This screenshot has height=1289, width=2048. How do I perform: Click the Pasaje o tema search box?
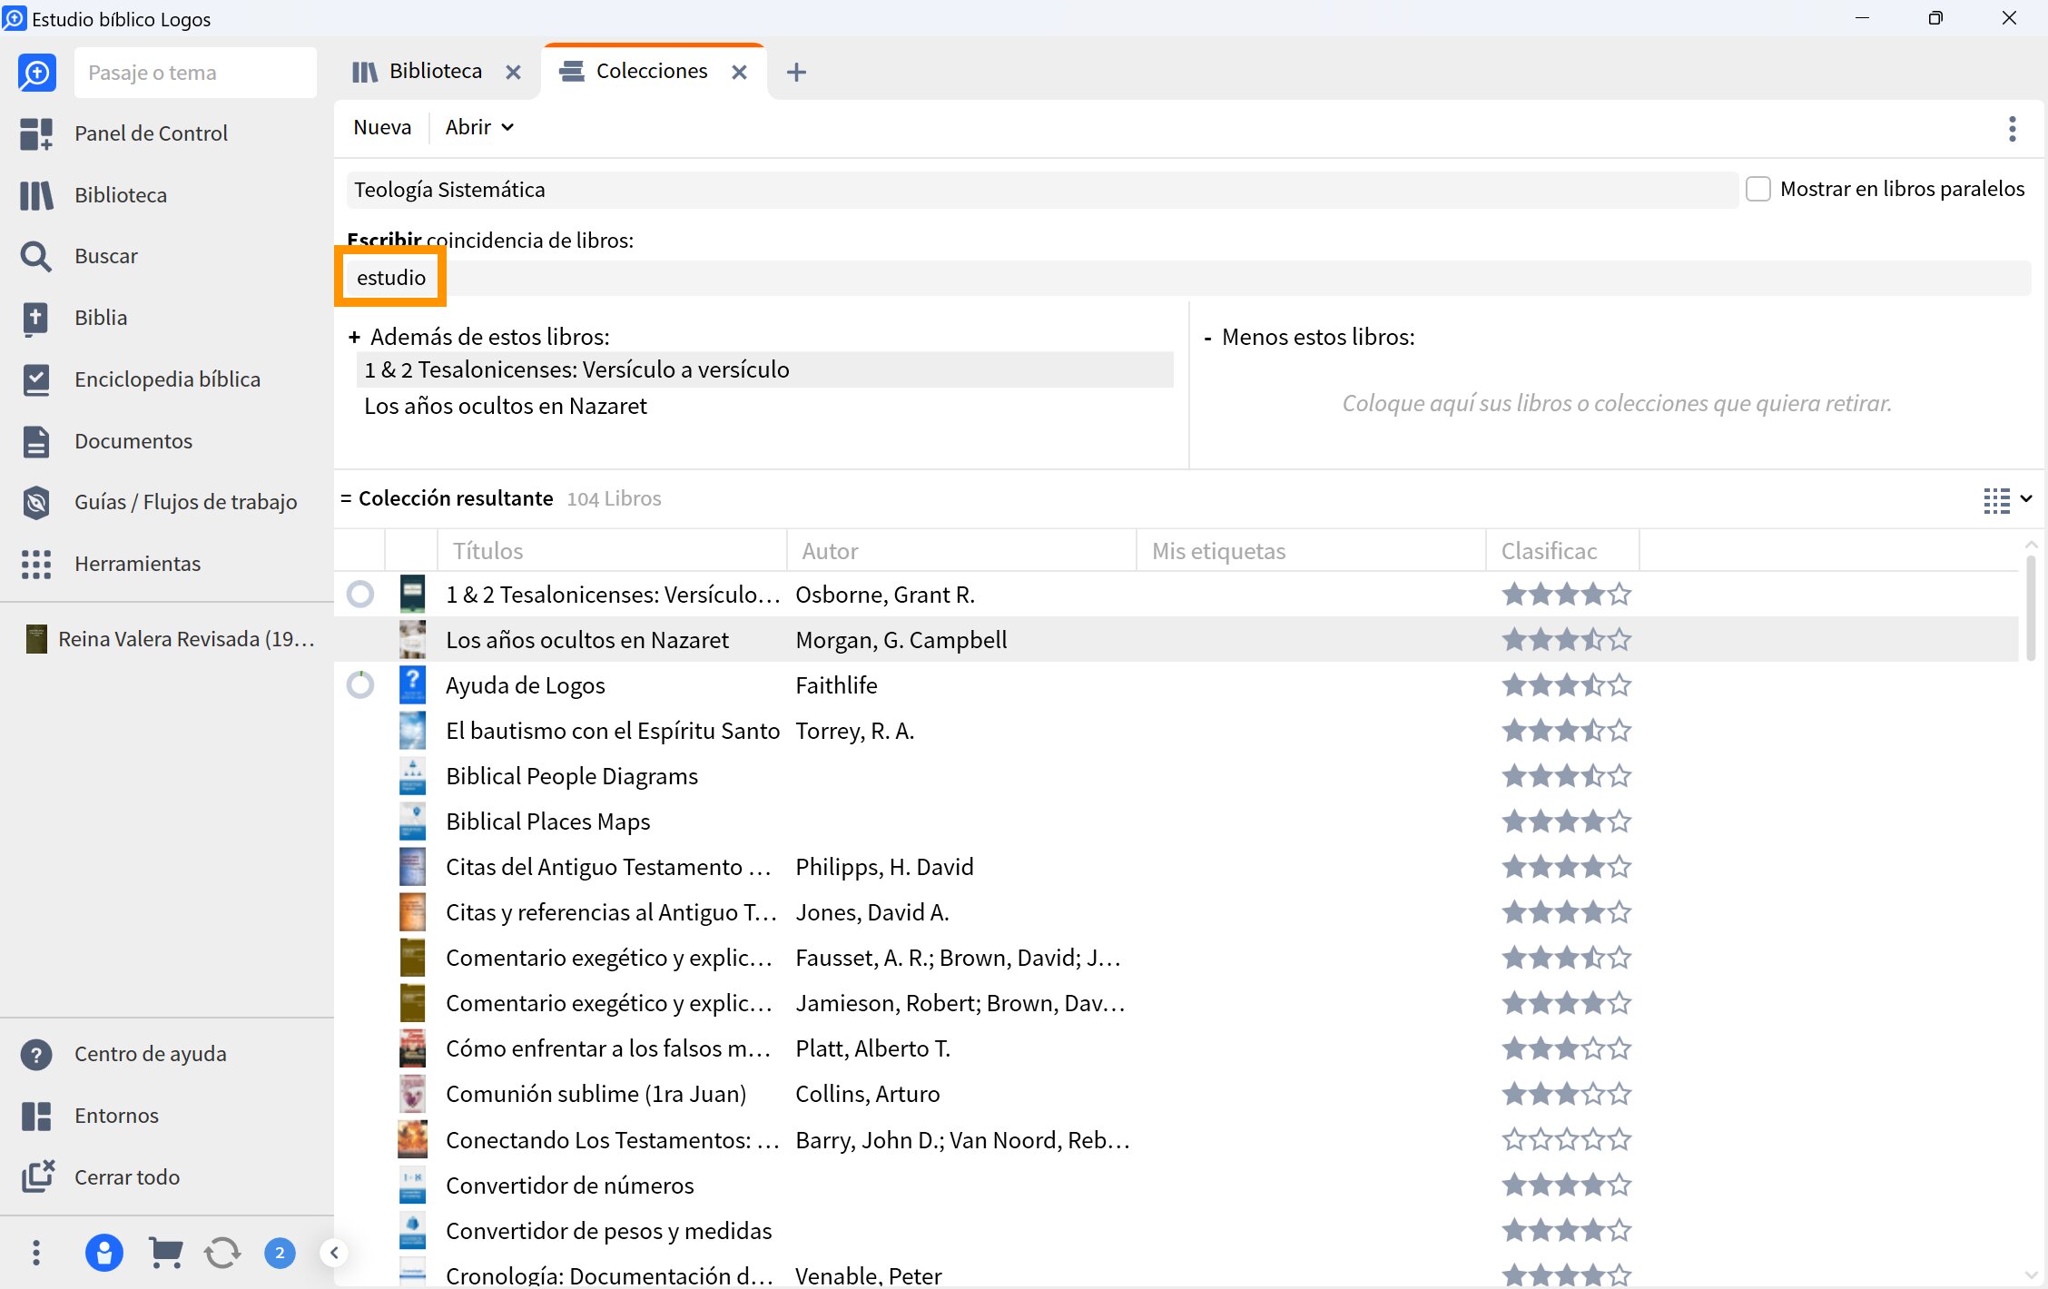pos(195,73)
